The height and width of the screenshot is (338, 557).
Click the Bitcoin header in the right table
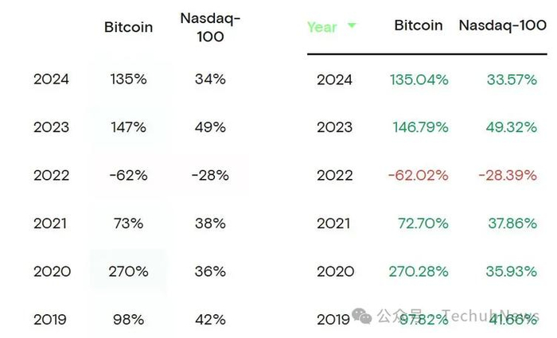pos(419,25)
